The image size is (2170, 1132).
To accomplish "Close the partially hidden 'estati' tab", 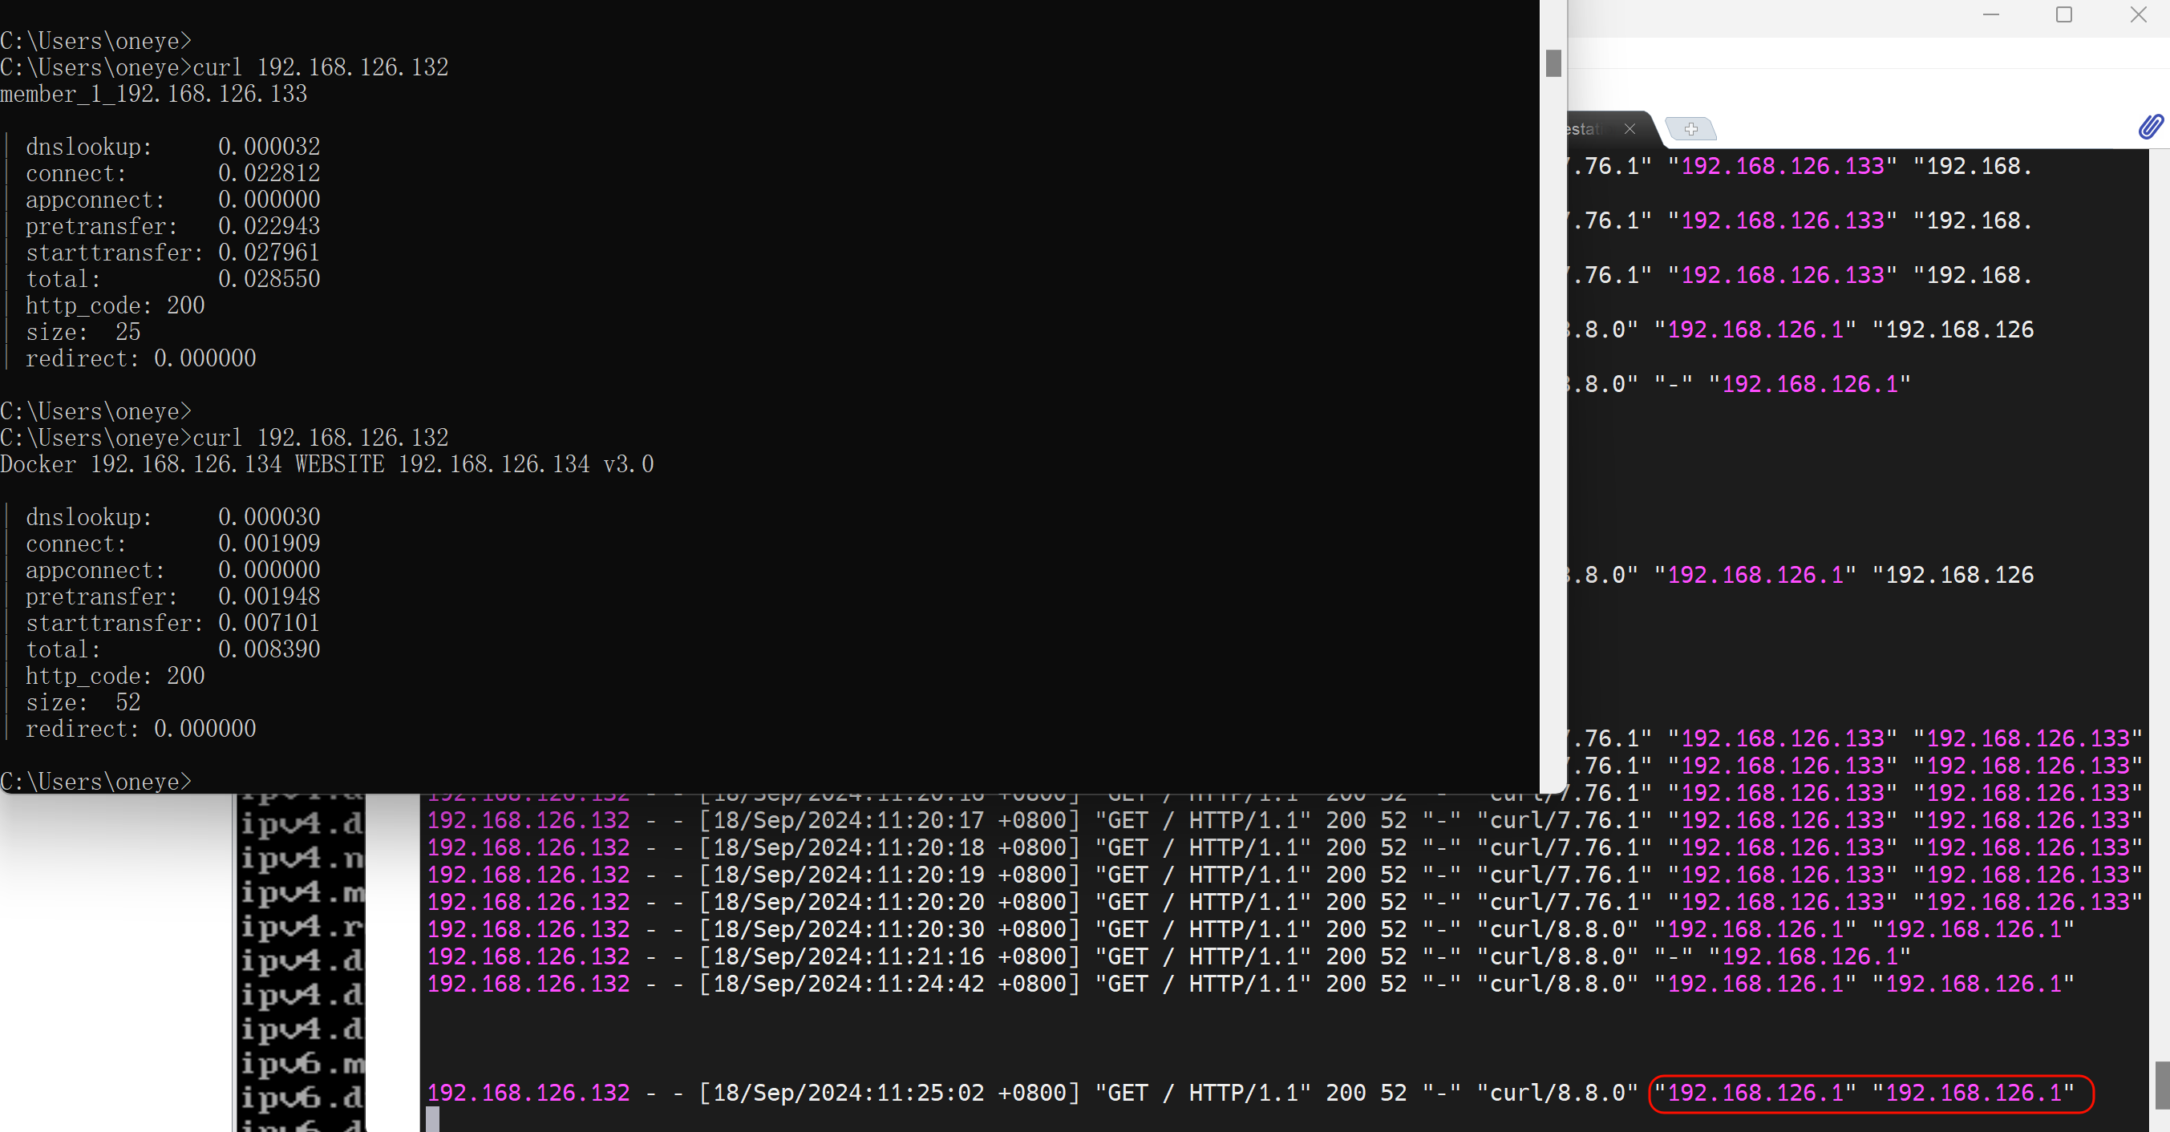I will click(1630, 129).
